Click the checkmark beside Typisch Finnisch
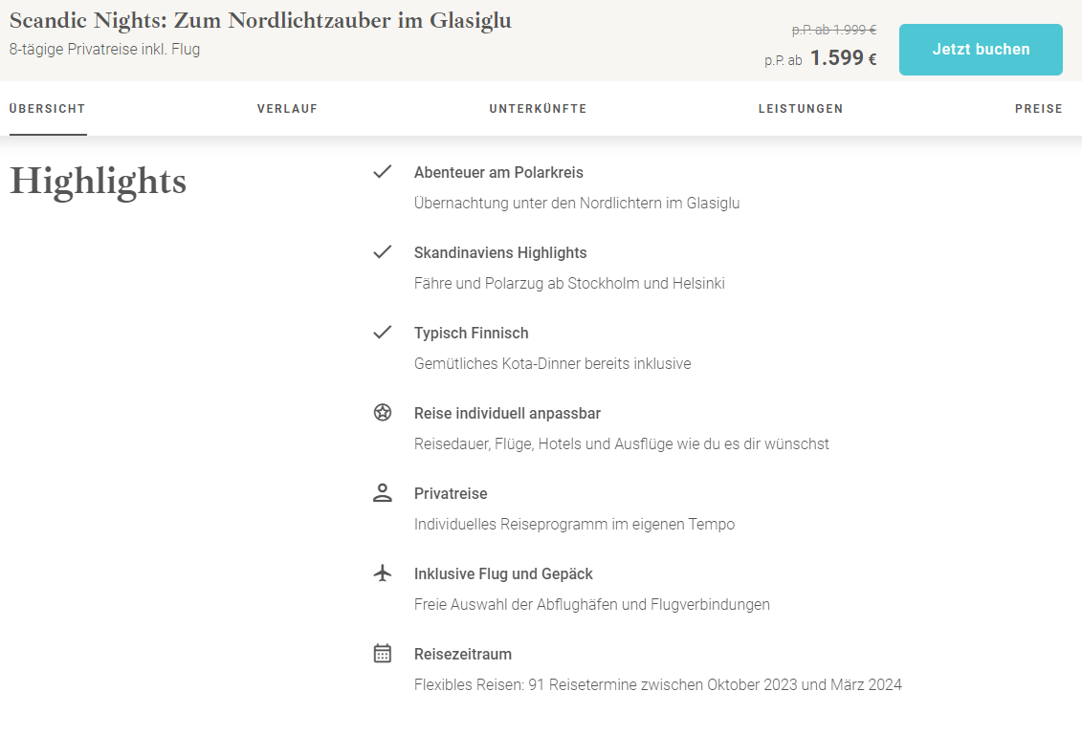Viewport: 1082px width, 735px height. 383,333
